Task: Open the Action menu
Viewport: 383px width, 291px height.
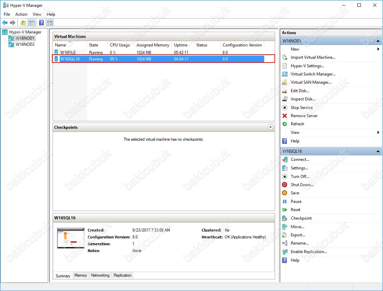Action: click(x=21, y=14)
